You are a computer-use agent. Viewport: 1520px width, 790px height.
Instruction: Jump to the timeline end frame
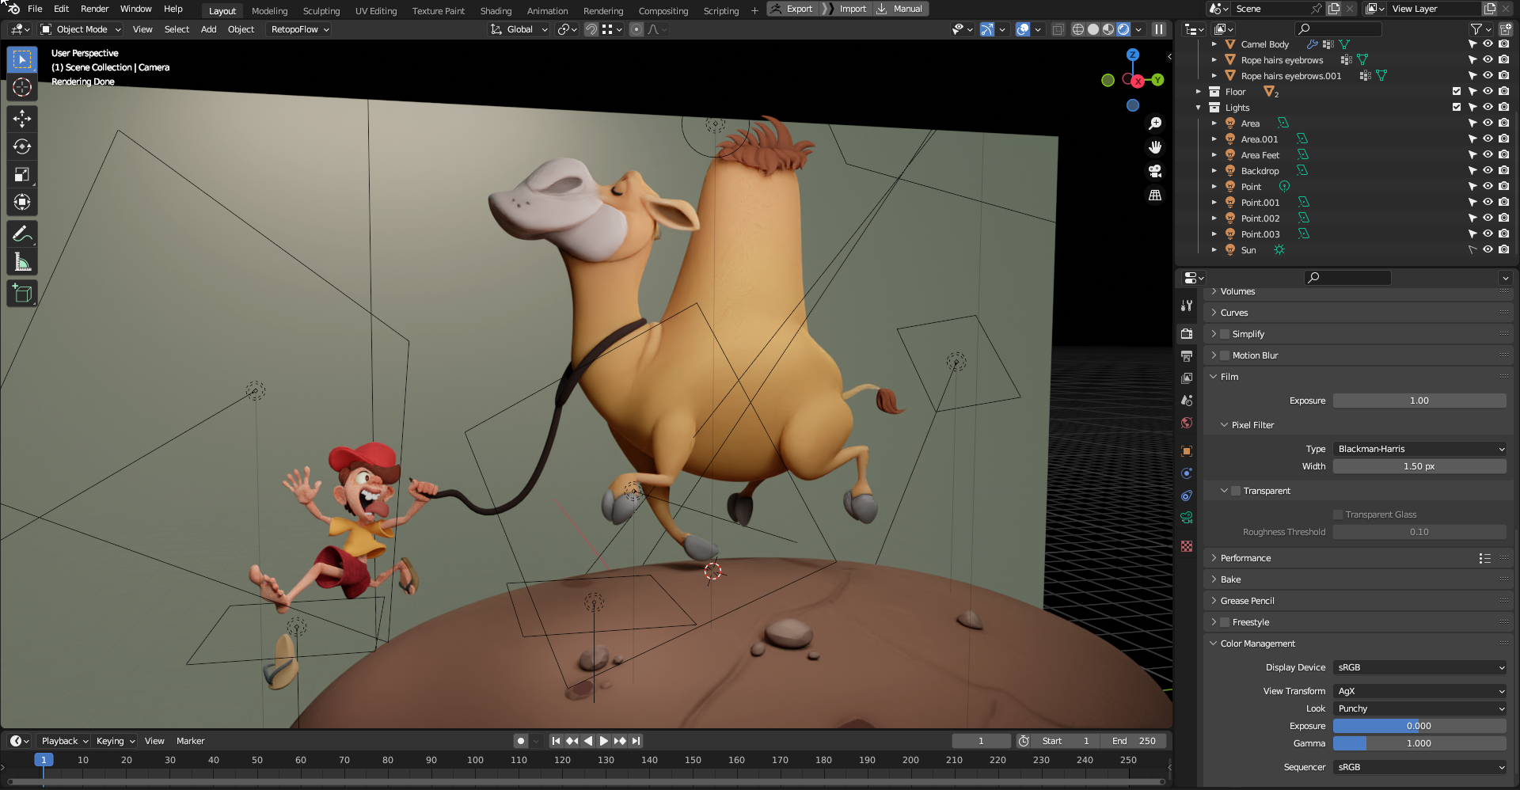[636, 741]
